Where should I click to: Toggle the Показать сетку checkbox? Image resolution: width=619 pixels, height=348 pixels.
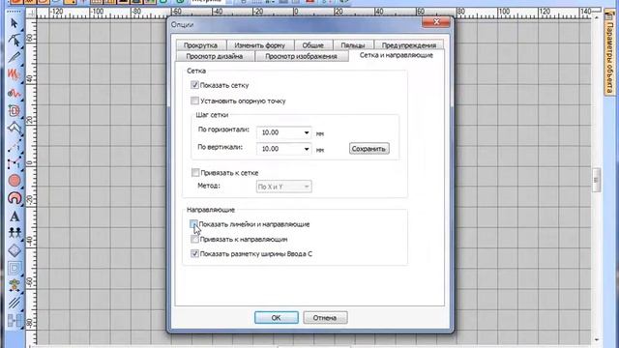tap(194, 85)
